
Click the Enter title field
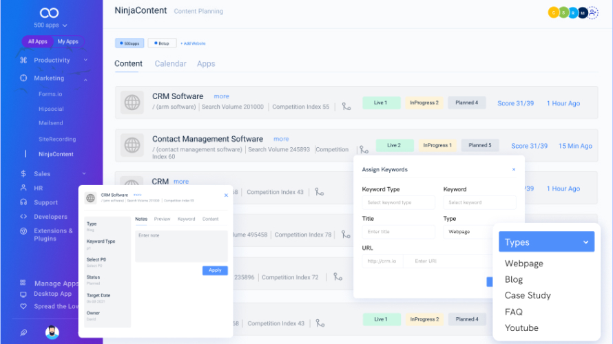[x=398, y=232]
